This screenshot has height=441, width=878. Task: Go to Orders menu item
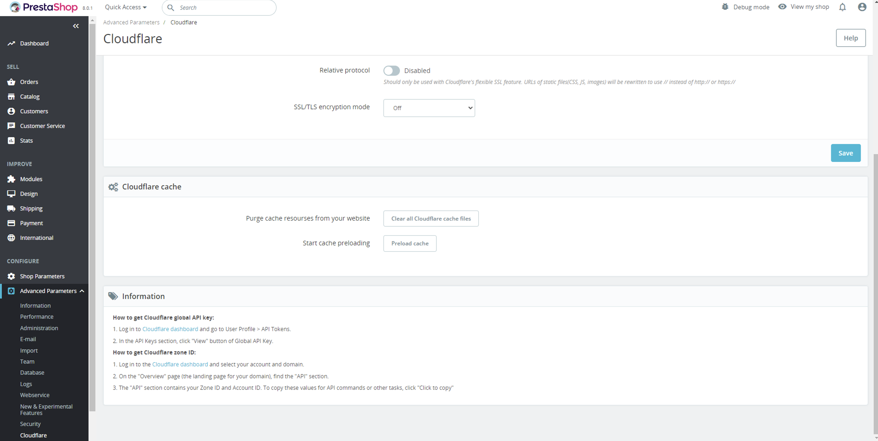point(29,82)
